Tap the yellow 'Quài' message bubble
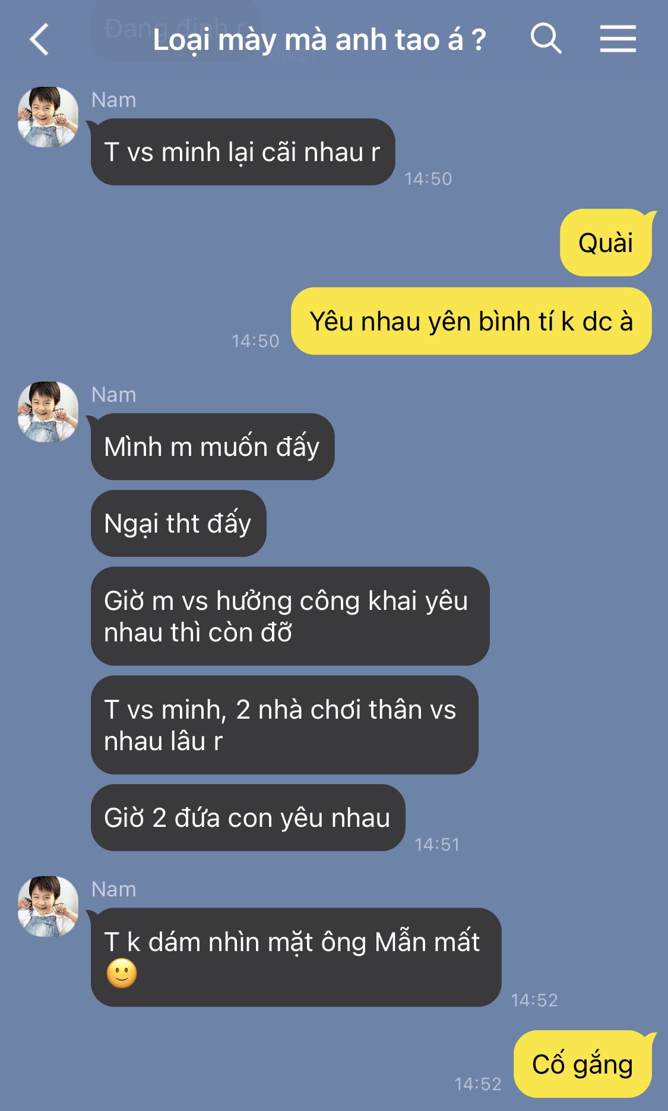 [606, 243]
